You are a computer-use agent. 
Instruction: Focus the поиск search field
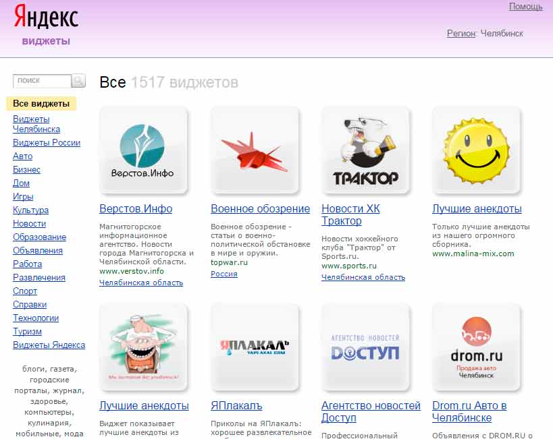click(x=43, y=81)
